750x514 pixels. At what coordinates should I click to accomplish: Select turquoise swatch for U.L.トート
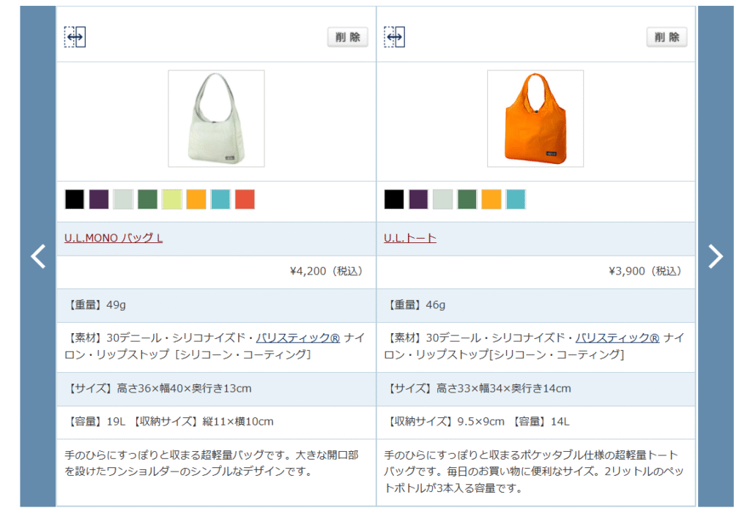pos(516,199)
